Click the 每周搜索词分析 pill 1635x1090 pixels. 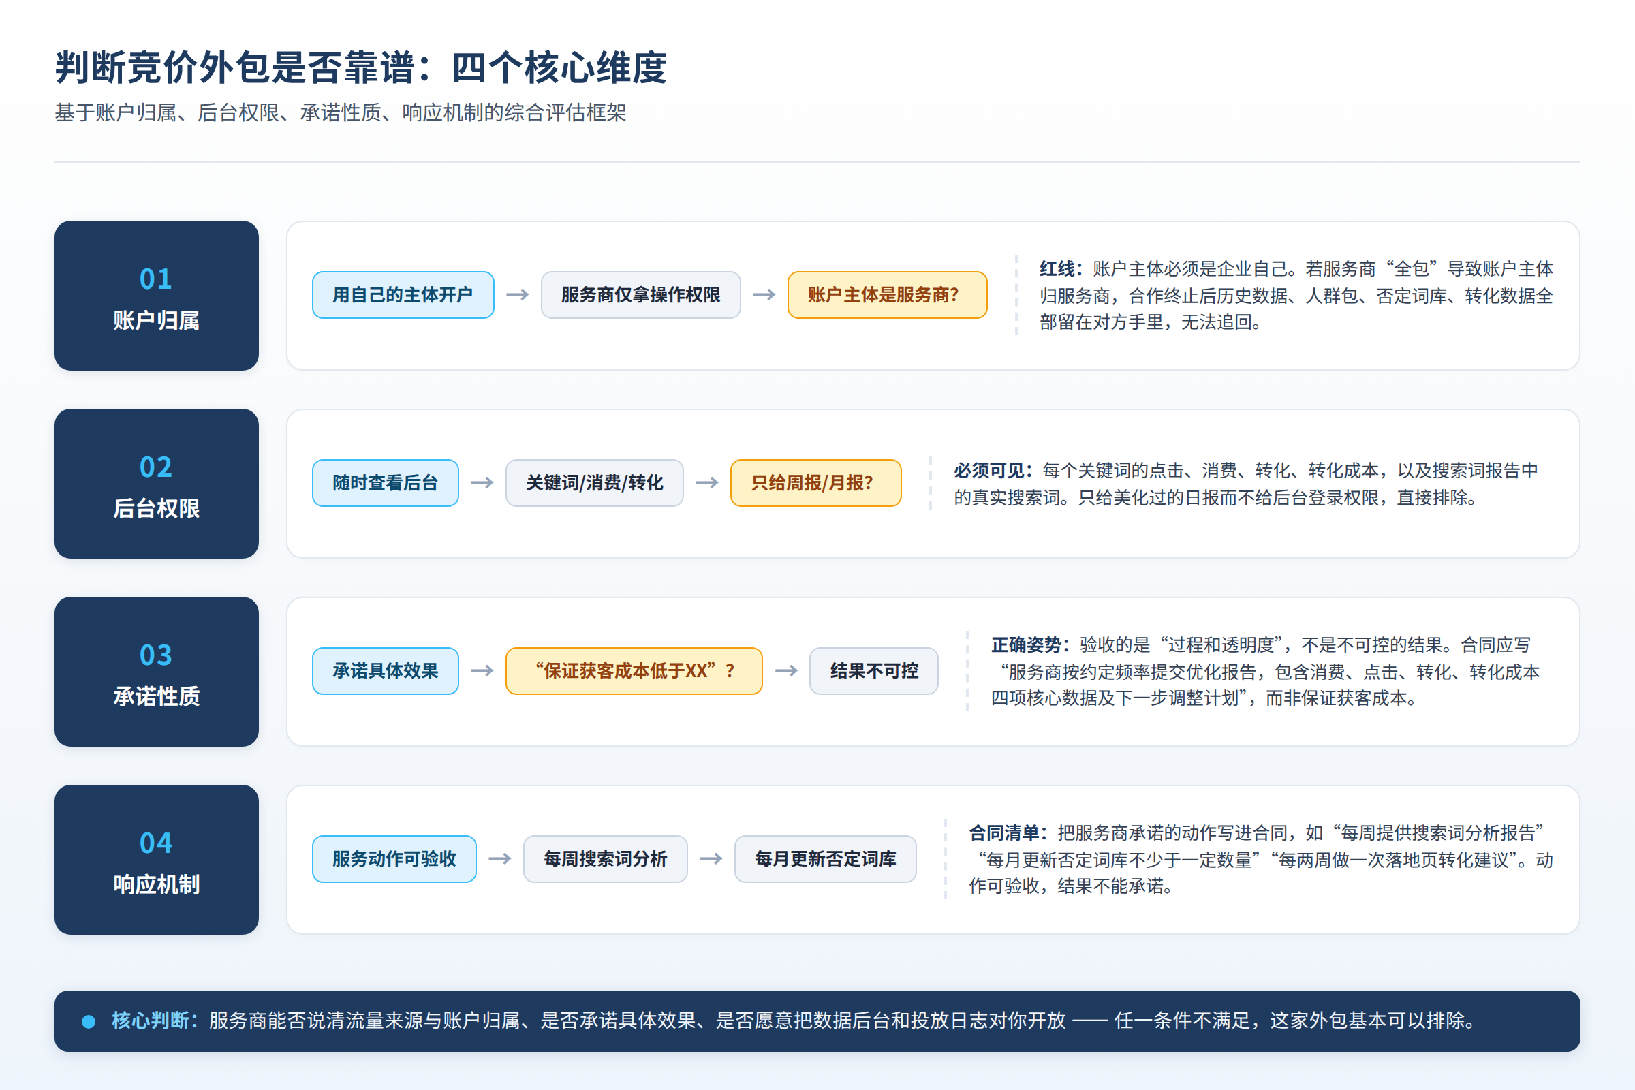pos(606,859)
